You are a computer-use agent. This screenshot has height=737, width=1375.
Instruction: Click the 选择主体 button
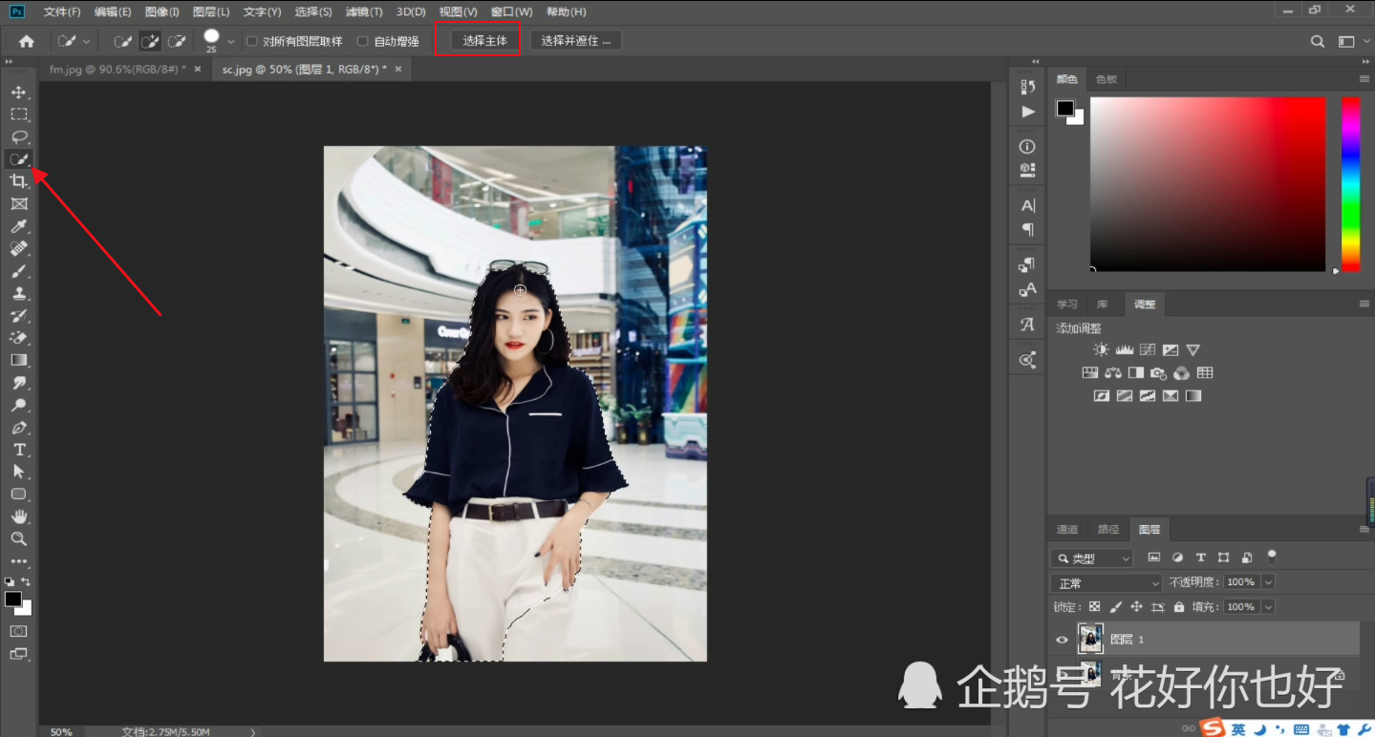[x=484, y=41]
